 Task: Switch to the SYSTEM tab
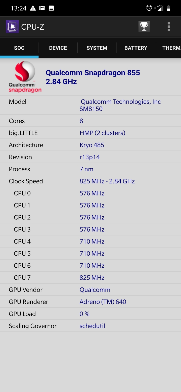pos(97,48)
